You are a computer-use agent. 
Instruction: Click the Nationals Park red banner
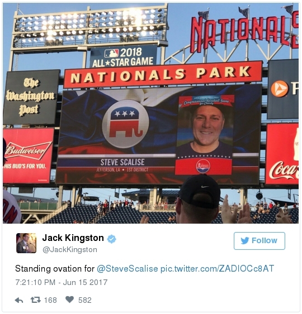coord(163,75)
